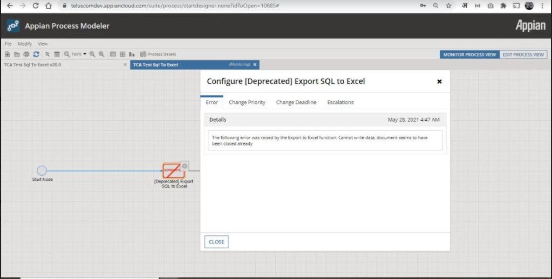Switch to Monitor Process View
Viewport: 552px width, 279px height.
[x=469, y=54]
